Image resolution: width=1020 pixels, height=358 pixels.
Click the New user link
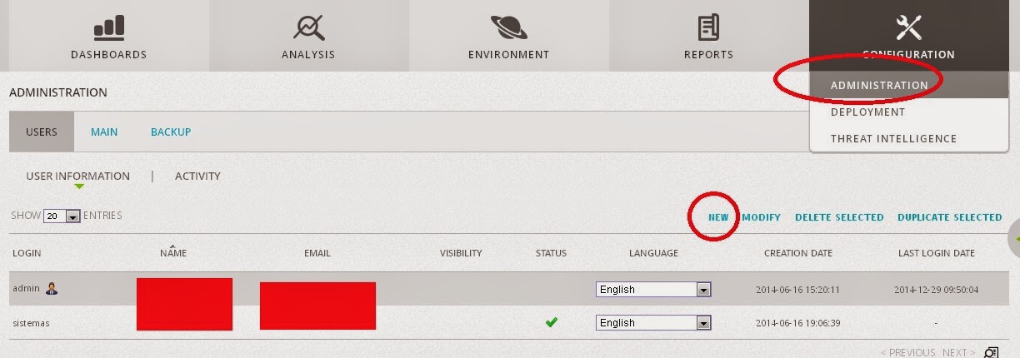(x=717, y=217)
